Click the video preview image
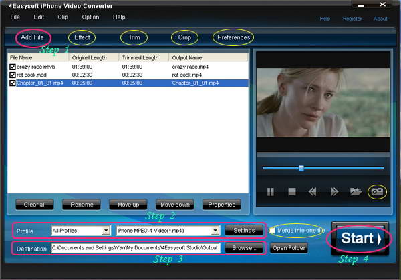The image size is (401, 280). click(323, 103)
